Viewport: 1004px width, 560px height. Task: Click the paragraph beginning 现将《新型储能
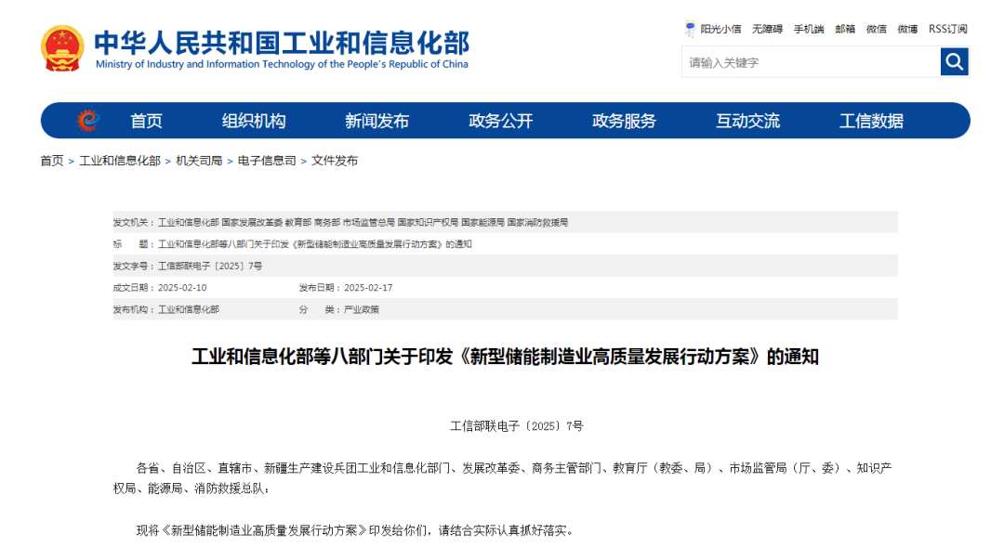(355, 530)
